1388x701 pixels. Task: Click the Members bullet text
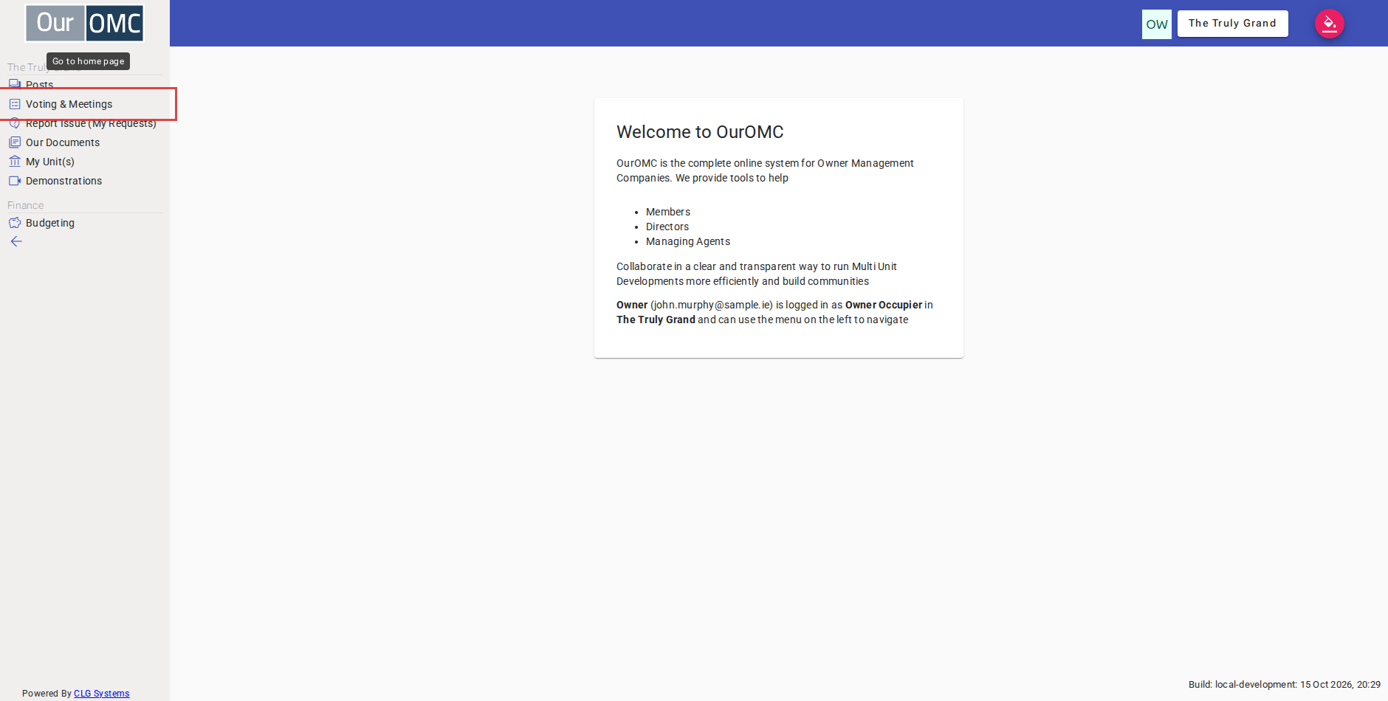(668, 212)
